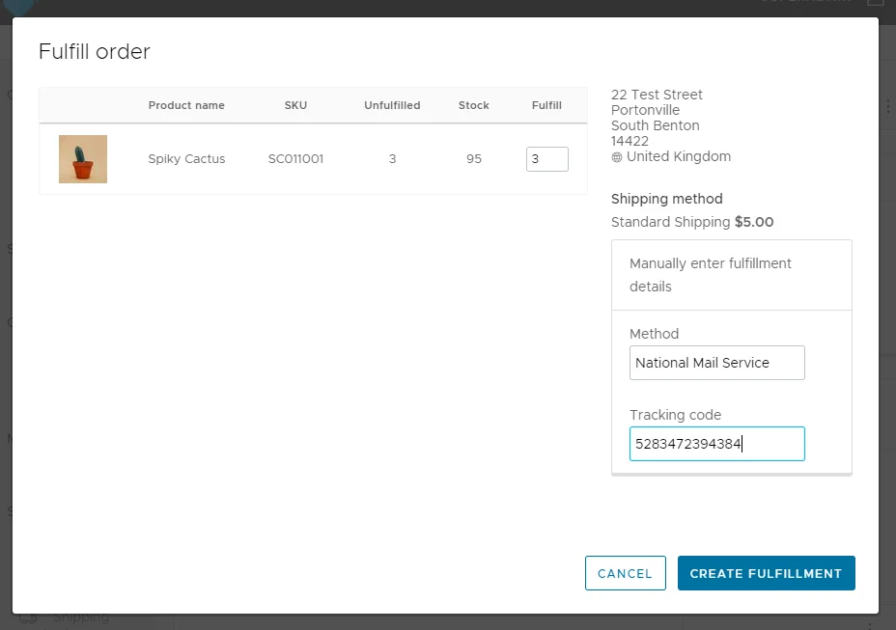Select the Tracking code input field
The width and height of the screenshot is (896, 630).
716,444
